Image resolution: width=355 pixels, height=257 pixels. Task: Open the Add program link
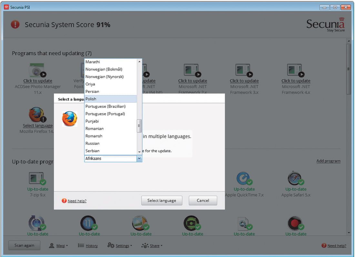pos(328,161)
